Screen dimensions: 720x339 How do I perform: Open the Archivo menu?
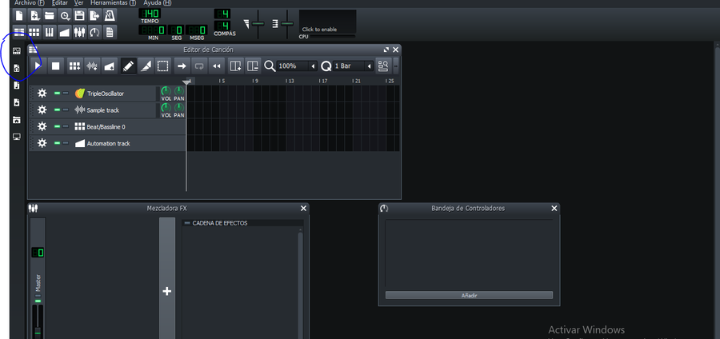(x=30, y=2)
